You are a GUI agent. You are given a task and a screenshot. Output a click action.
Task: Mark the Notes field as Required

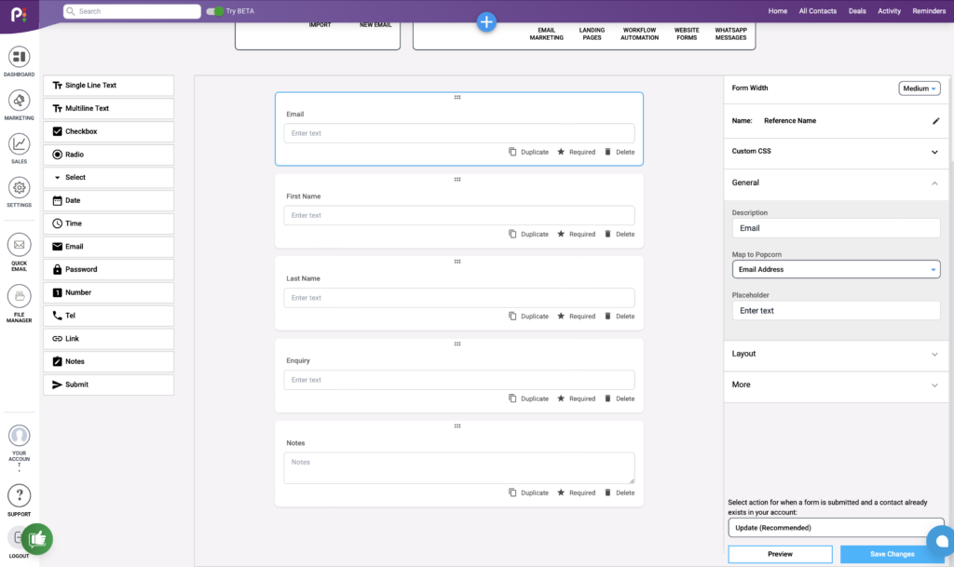[576, 493]
